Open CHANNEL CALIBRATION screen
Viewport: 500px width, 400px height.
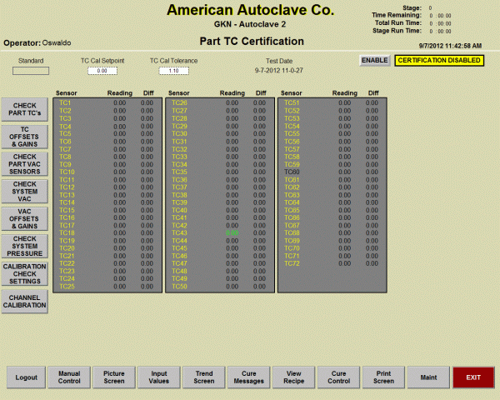coord(24,302)
